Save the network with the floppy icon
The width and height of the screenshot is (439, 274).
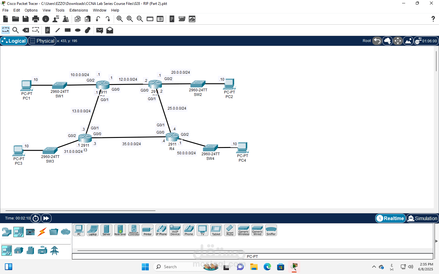click(x=26, y=19)
